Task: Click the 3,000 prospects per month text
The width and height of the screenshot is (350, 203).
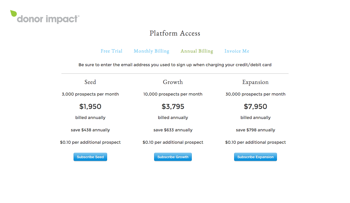Action: pyautogui.click(x=90, y=94)
